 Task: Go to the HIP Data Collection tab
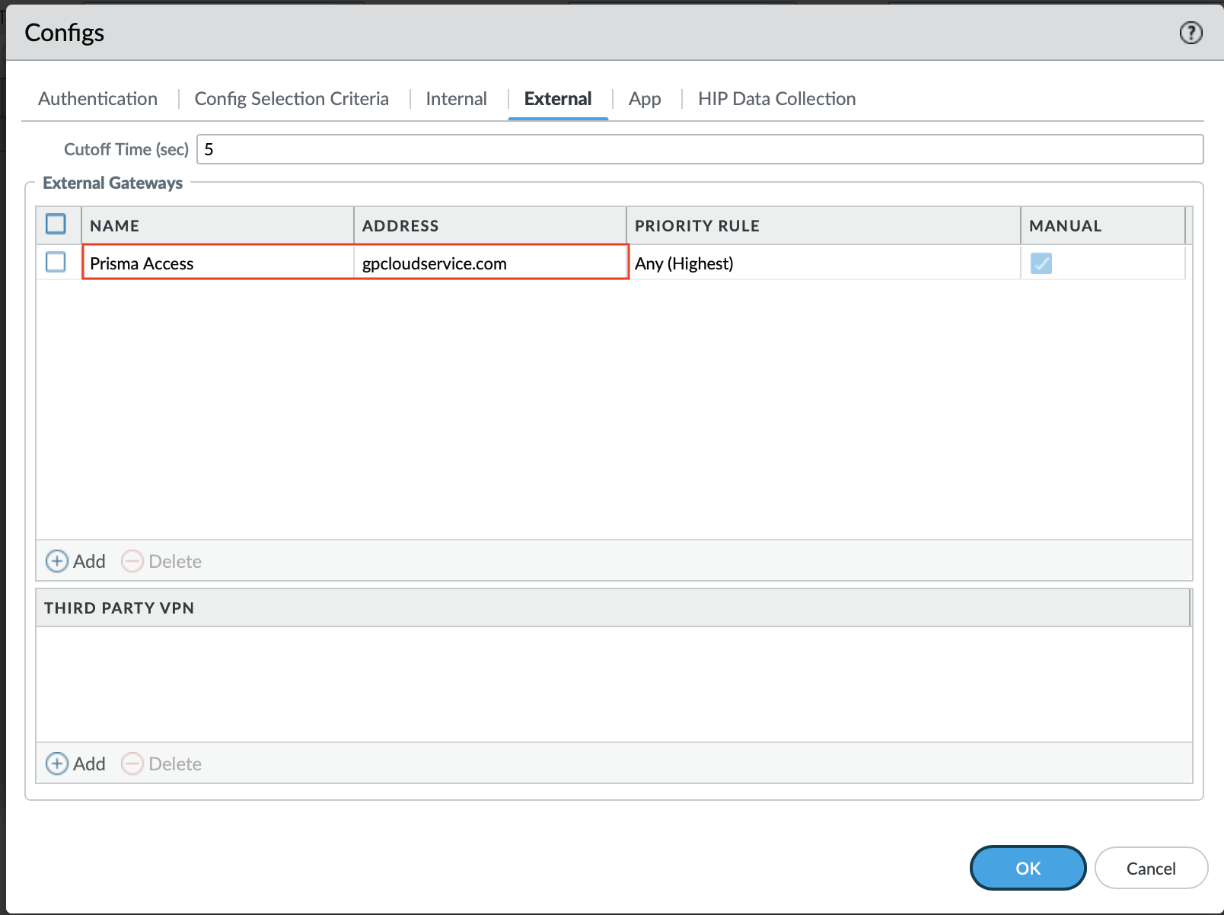coord(776,99)
